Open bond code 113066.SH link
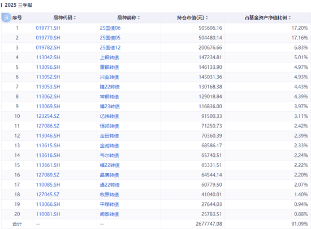Viewport: 311px width, 229px height. point(48,204)
